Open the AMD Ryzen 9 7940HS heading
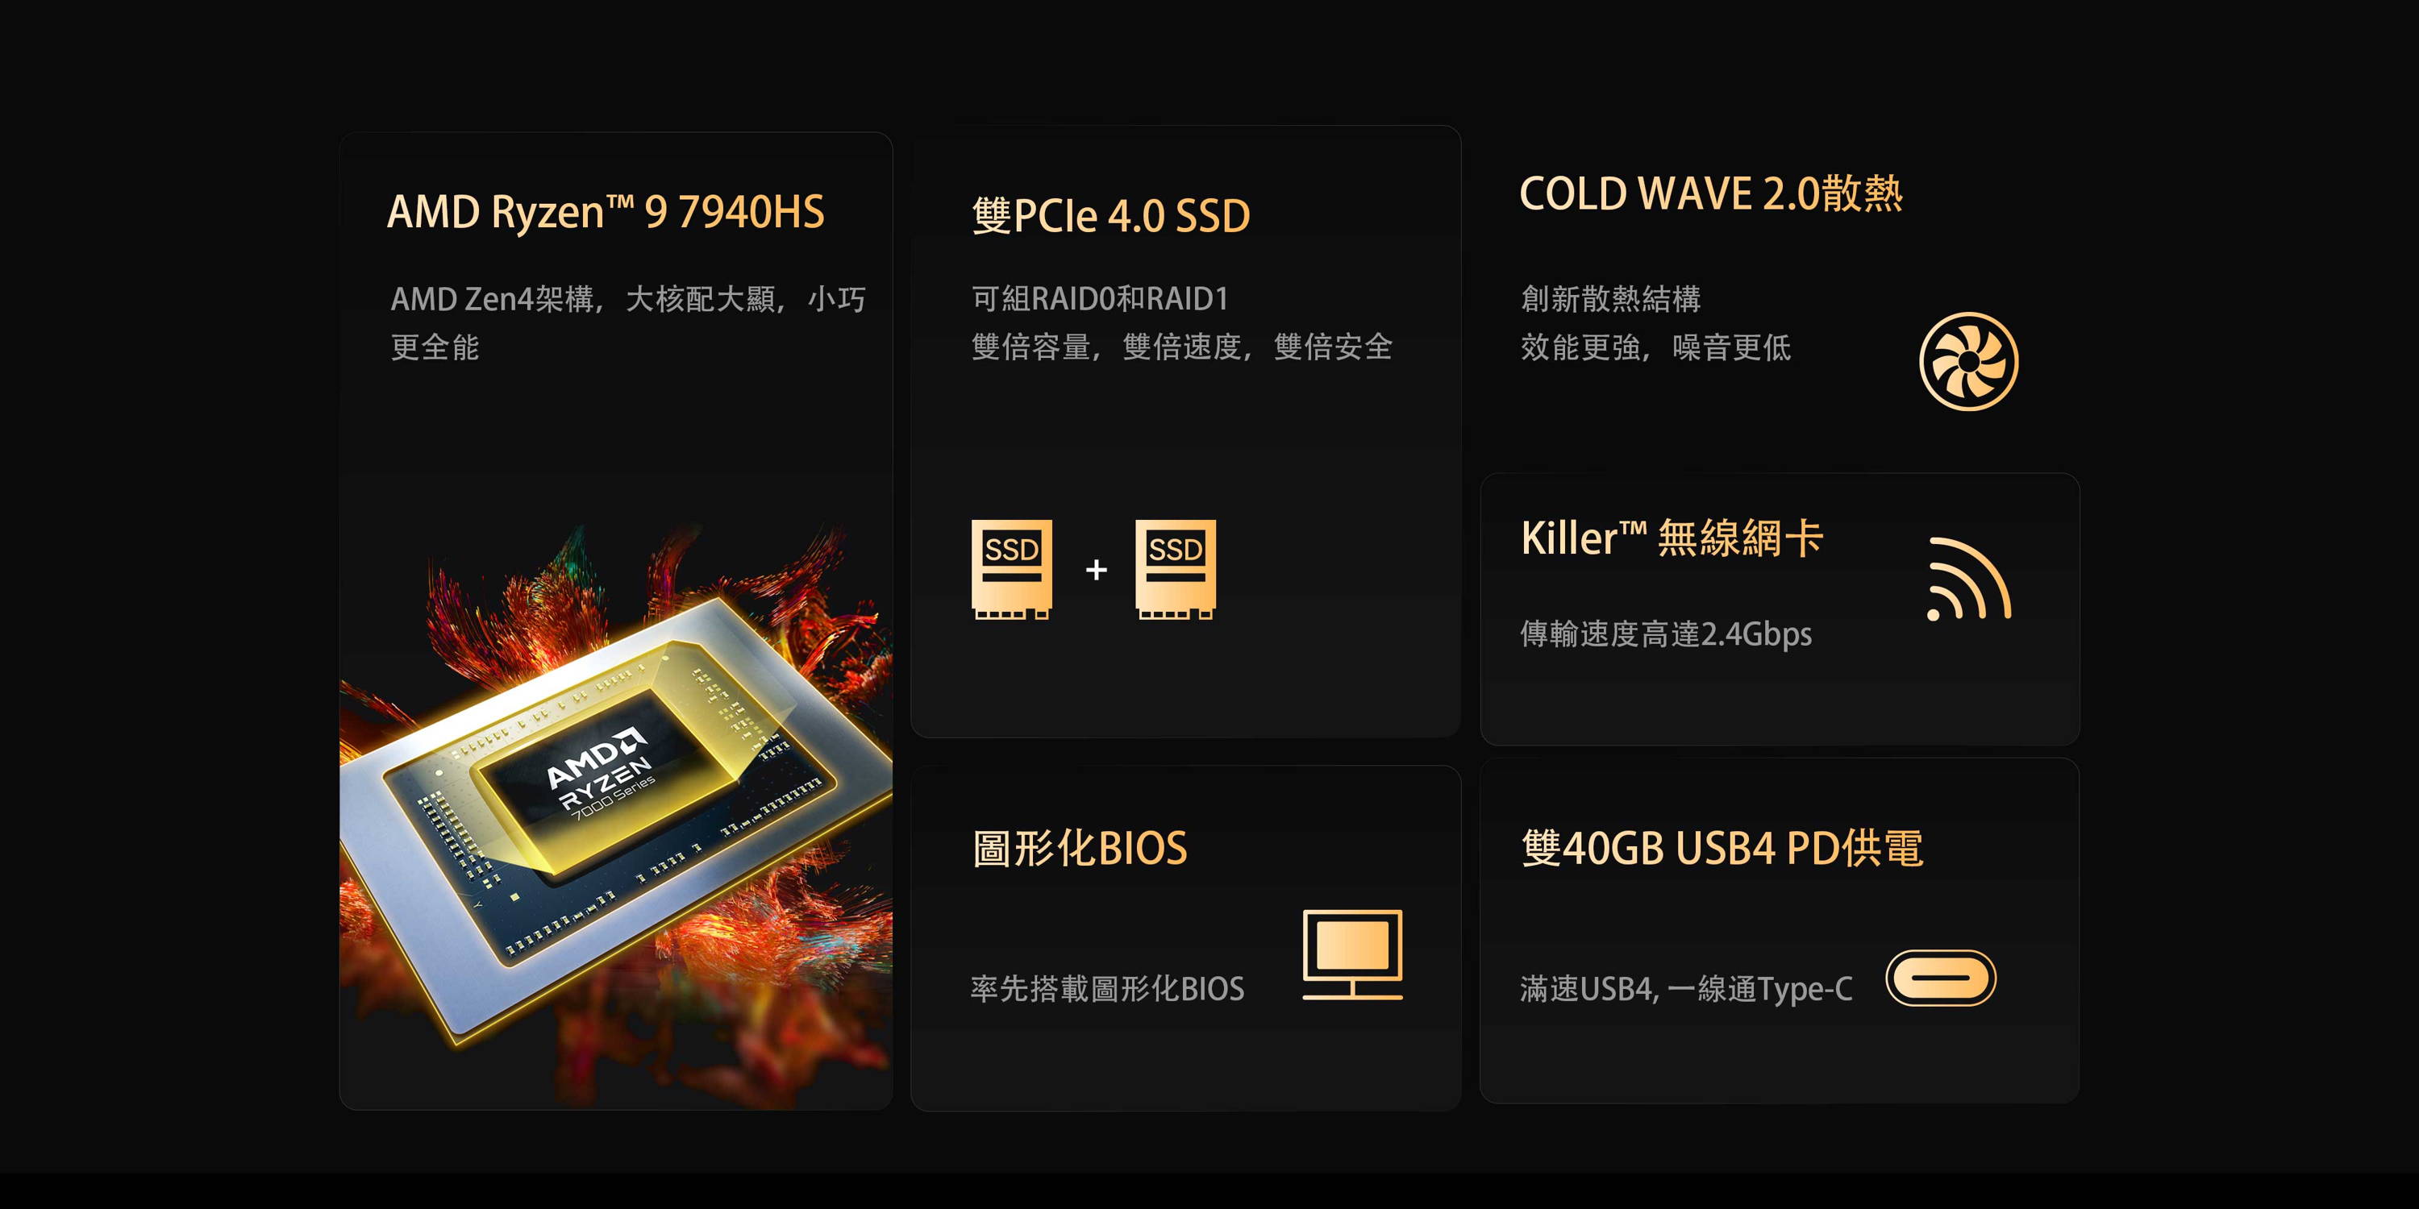The height and width of the screenshot is (1209, 2419). 606,211
